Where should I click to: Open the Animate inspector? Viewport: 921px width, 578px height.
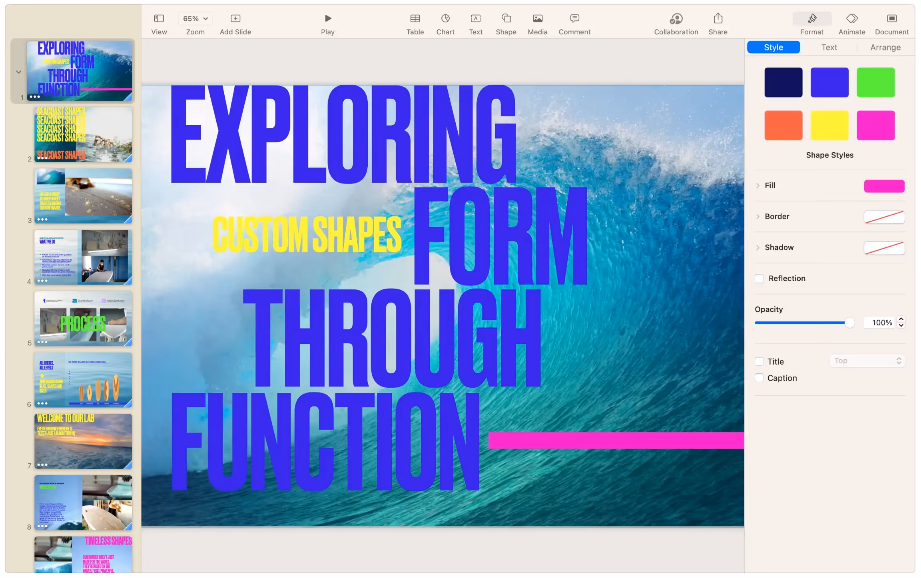(x=851, y=24)
